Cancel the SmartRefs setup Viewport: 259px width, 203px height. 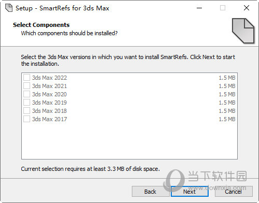pos(234,192)
